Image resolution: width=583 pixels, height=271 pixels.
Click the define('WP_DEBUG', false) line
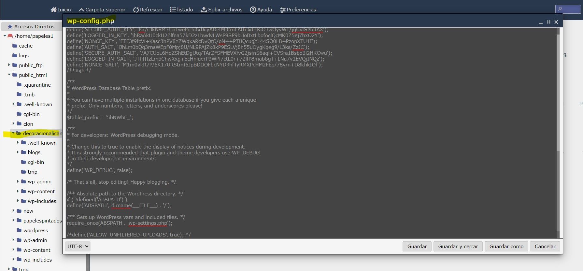click(100, 170)
